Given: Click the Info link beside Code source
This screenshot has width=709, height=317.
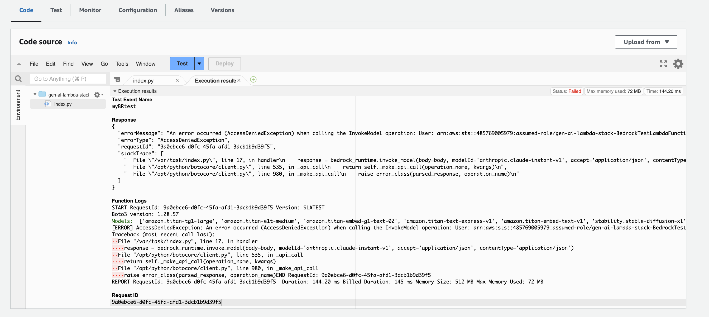Looking at the screenshot, I should (72, 43).
